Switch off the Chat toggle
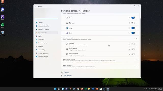This screenshot has height=91, width=163. pyautogui.click(x=133, y=33)
